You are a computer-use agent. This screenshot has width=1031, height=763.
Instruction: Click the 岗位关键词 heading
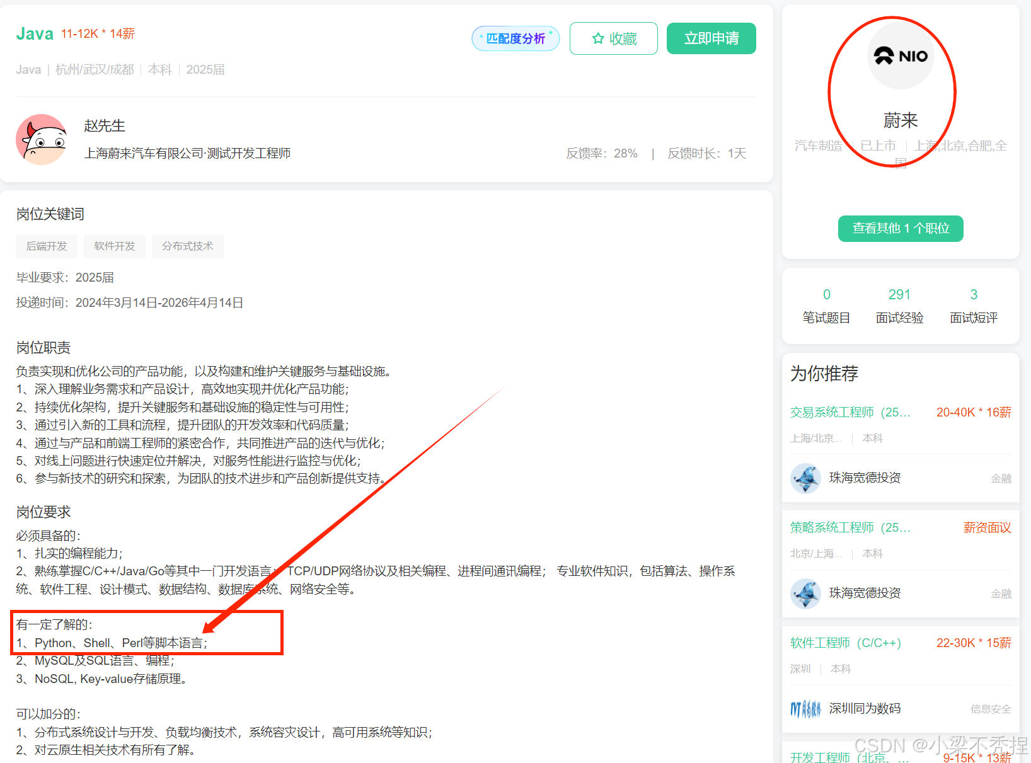coord(50,214)
